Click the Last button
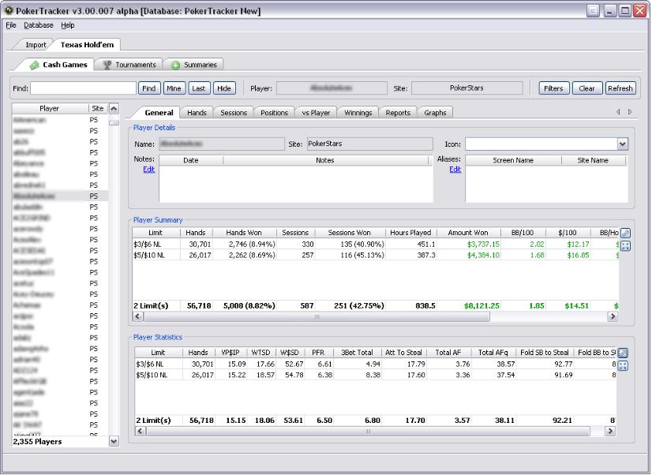652x475 pixels. (198, 88)
